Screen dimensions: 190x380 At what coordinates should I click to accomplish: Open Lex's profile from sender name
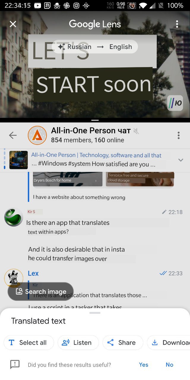point(33,273)
